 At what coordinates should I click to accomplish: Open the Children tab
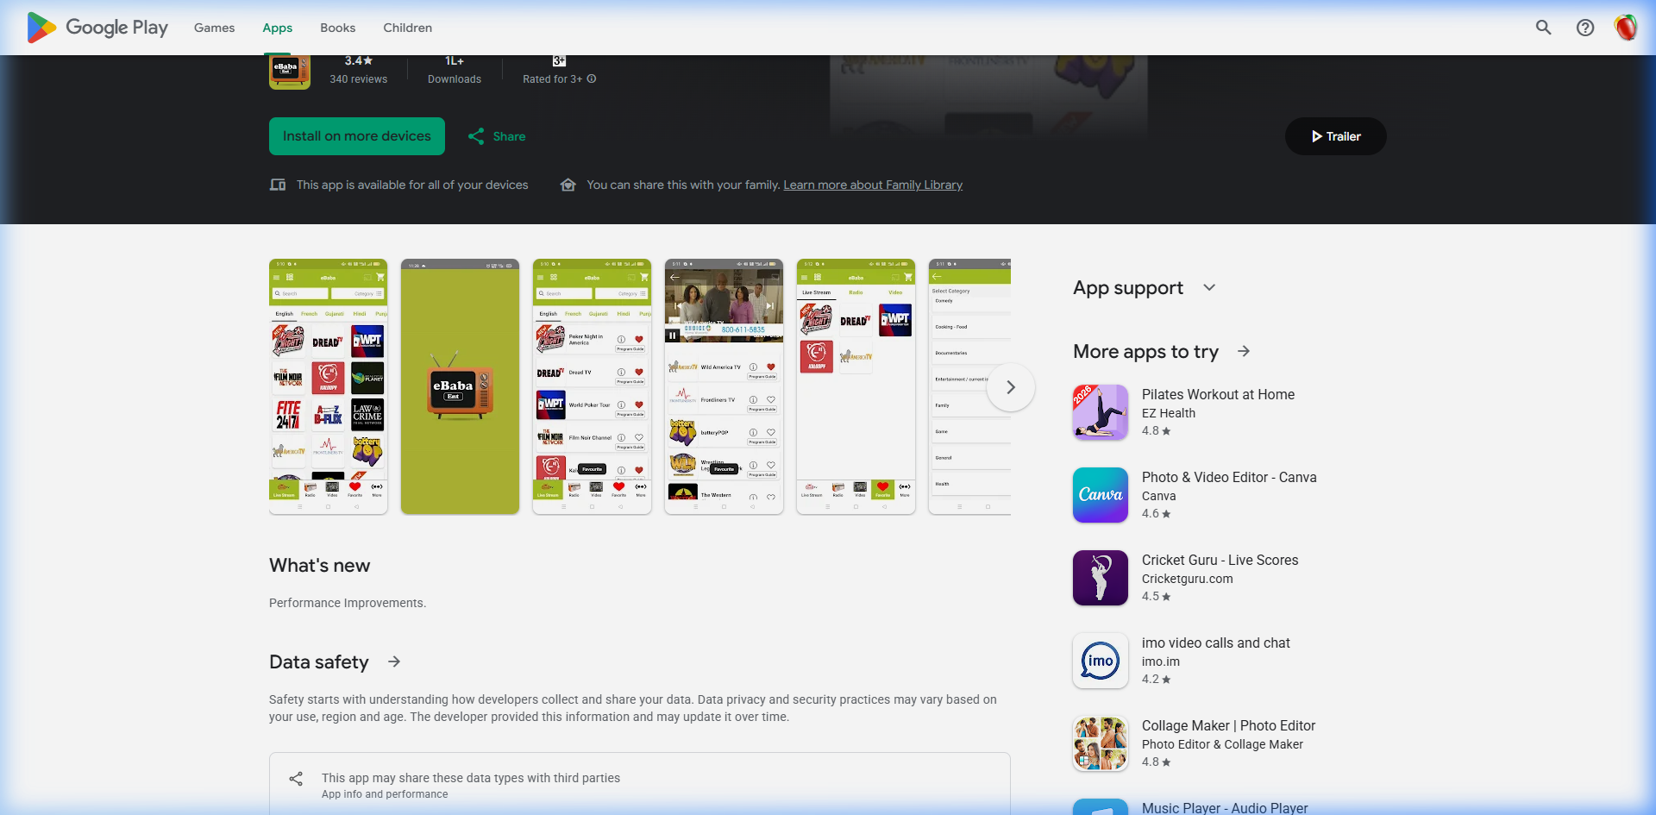pyautogui.click(x=407, y=28)
